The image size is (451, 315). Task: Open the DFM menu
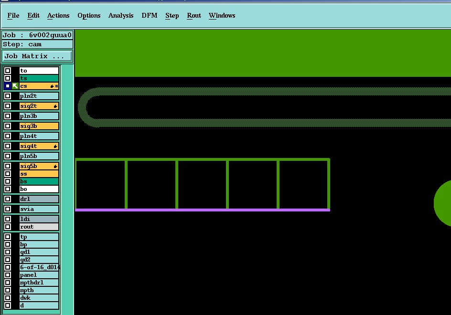[149, 16]
